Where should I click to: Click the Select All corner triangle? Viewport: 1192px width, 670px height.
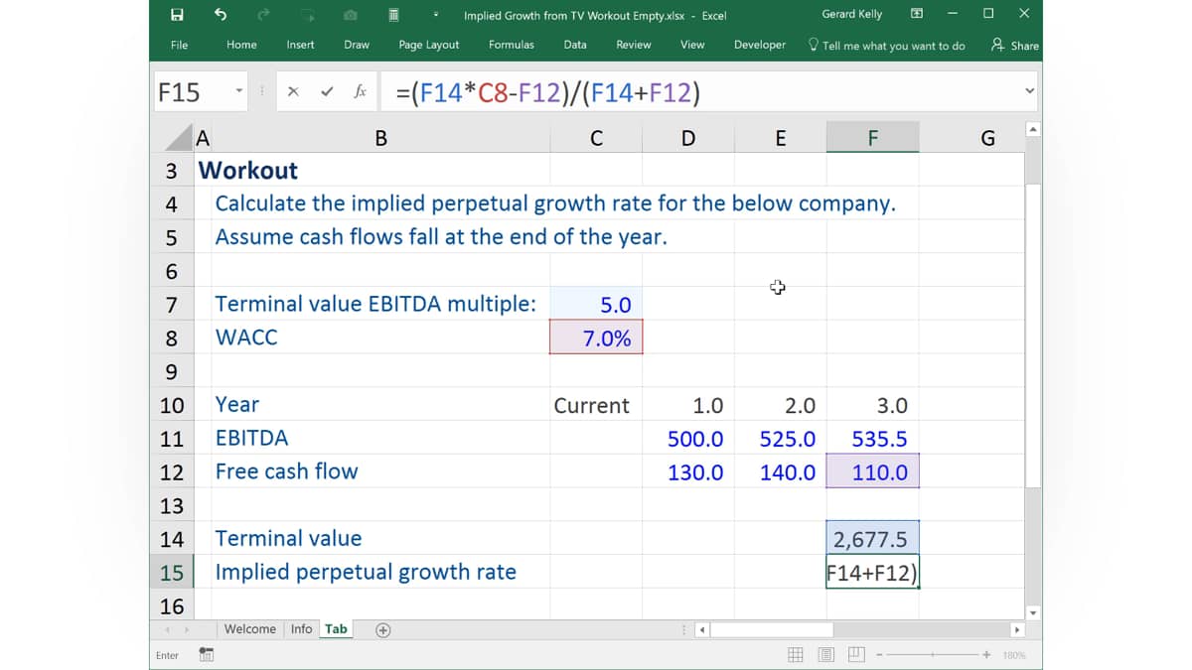(x=178, y=138)
